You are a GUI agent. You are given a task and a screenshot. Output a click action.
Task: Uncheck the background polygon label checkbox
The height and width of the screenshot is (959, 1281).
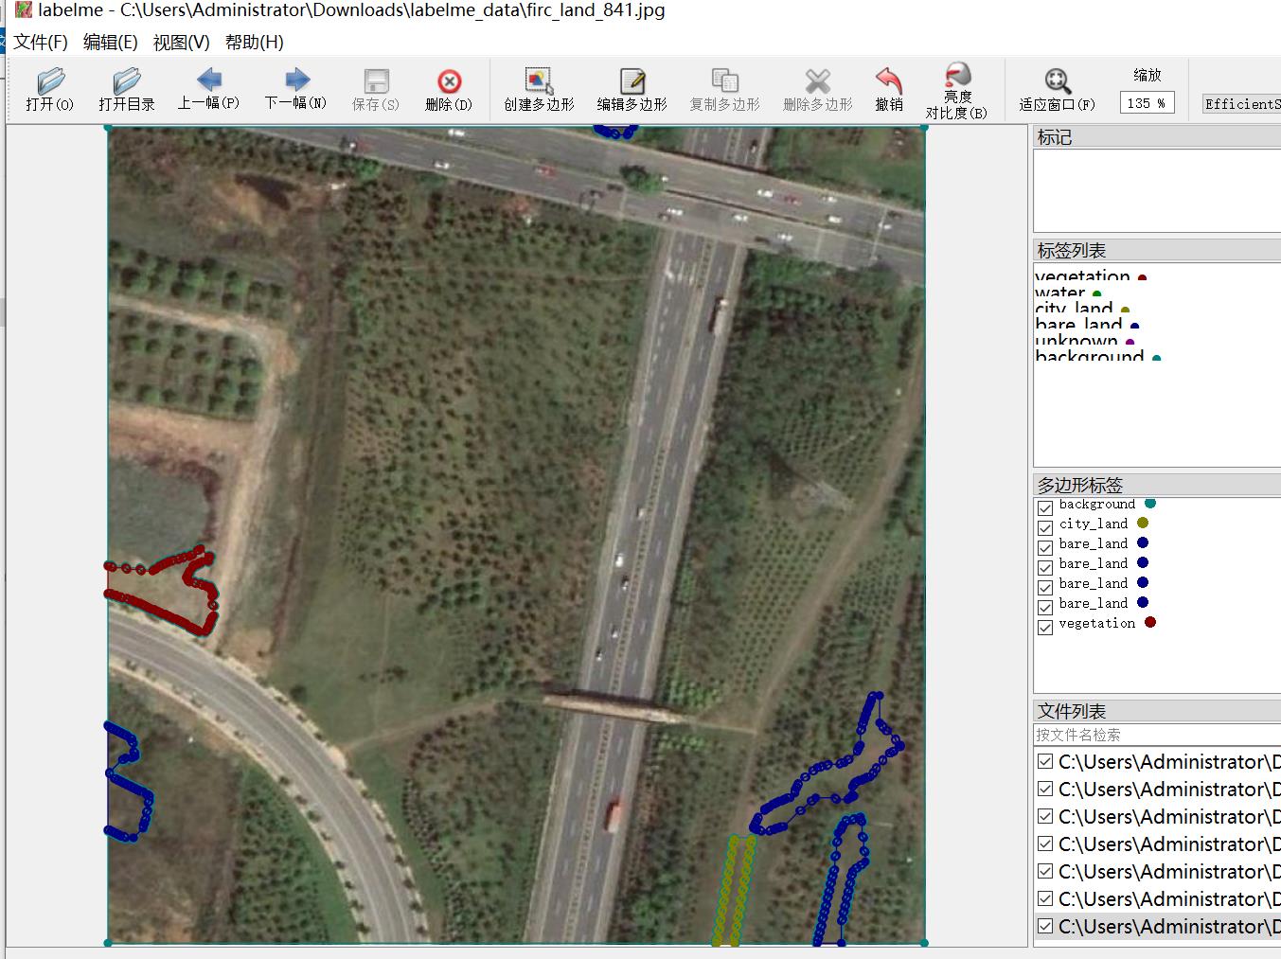point(1045,508)
